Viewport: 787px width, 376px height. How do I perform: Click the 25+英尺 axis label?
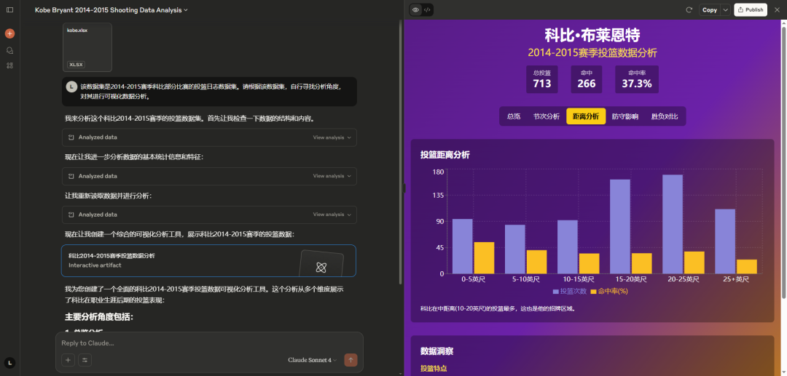coord(736,279)
